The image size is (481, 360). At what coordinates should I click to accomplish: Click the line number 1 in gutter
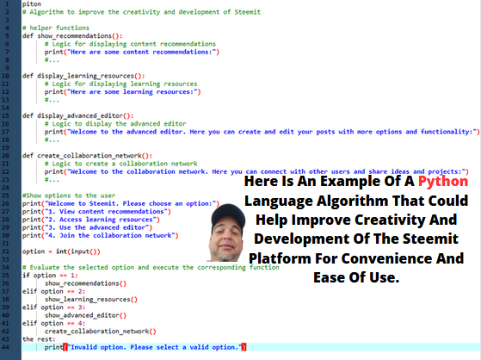click(x=8, y=4)
